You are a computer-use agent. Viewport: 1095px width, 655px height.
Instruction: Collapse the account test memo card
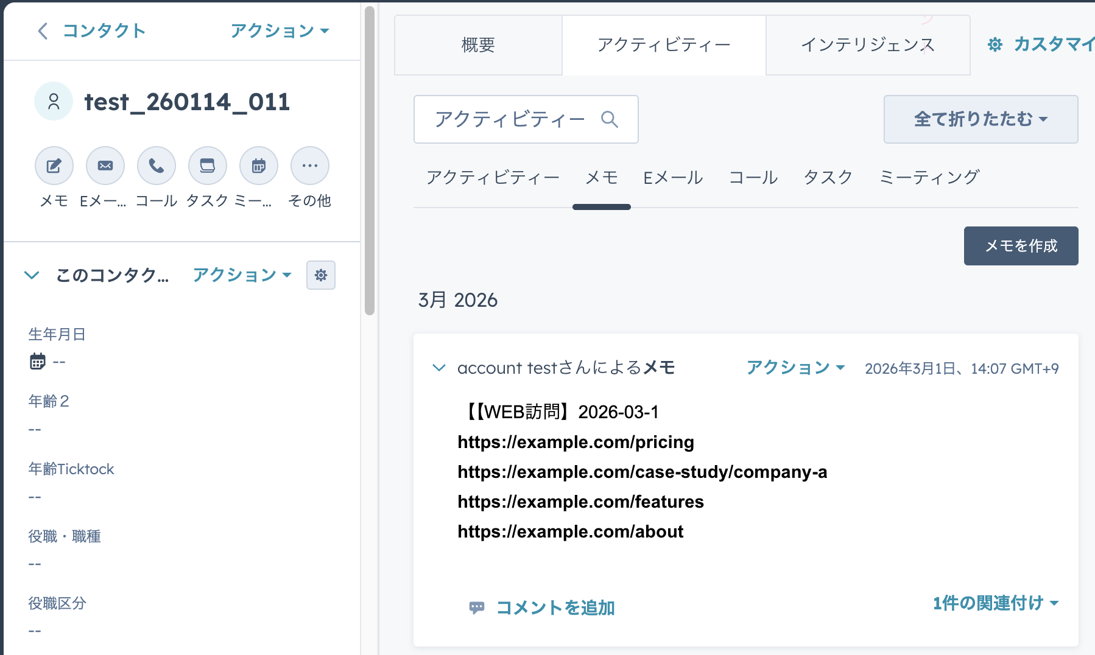[438, 368]
